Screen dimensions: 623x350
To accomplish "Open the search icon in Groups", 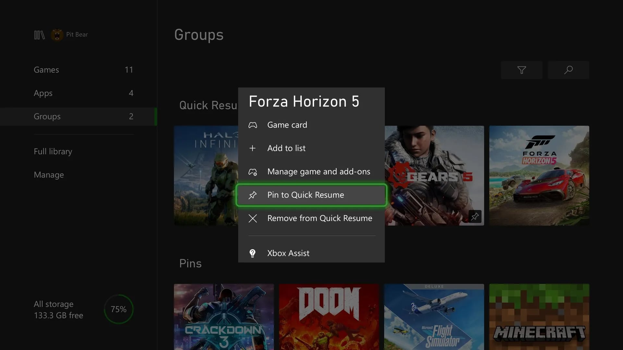I will pos(568,70).
